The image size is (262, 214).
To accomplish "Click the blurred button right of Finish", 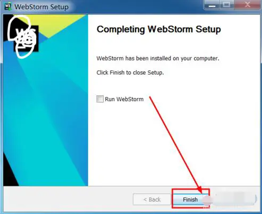I will click(234, 199).
